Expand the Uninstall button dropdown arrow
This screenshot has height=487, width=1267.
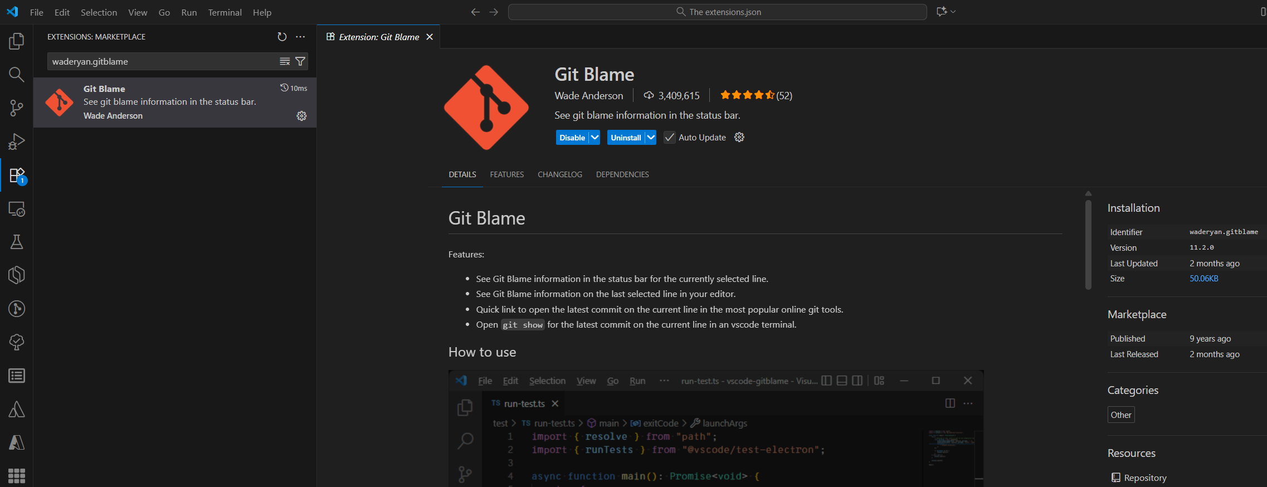tap(651, 137)
